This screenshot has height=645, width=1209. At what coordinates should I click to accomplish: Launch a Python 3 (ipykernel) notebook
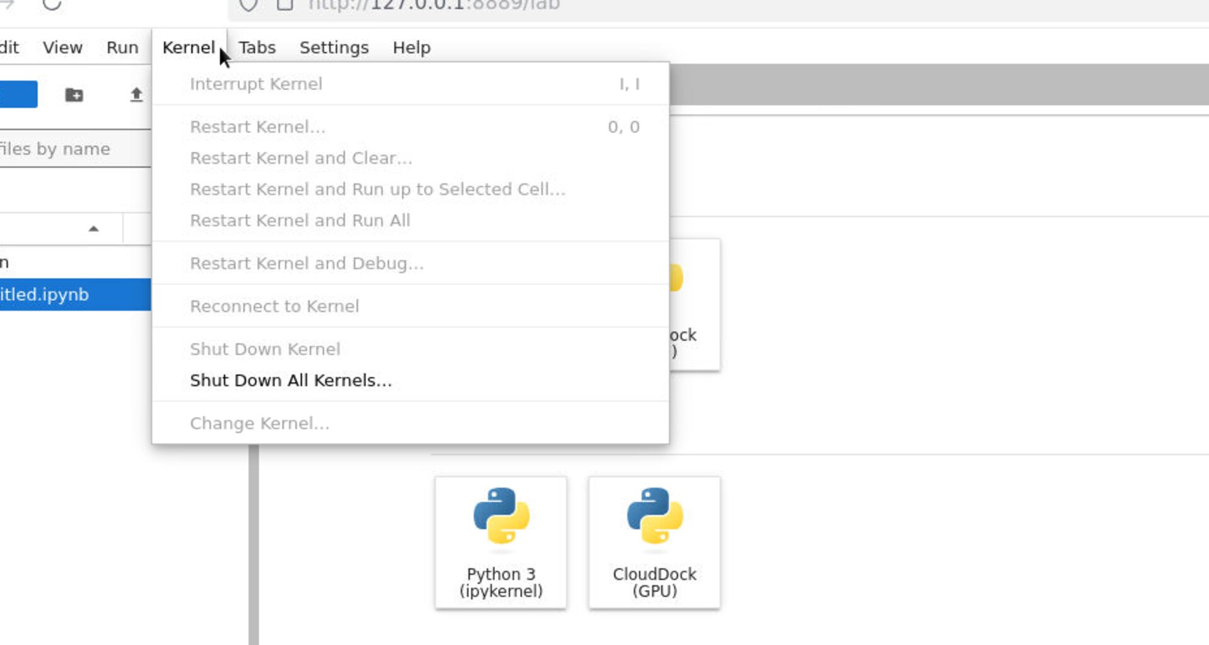pyautogui.click(x=500, y=541)
